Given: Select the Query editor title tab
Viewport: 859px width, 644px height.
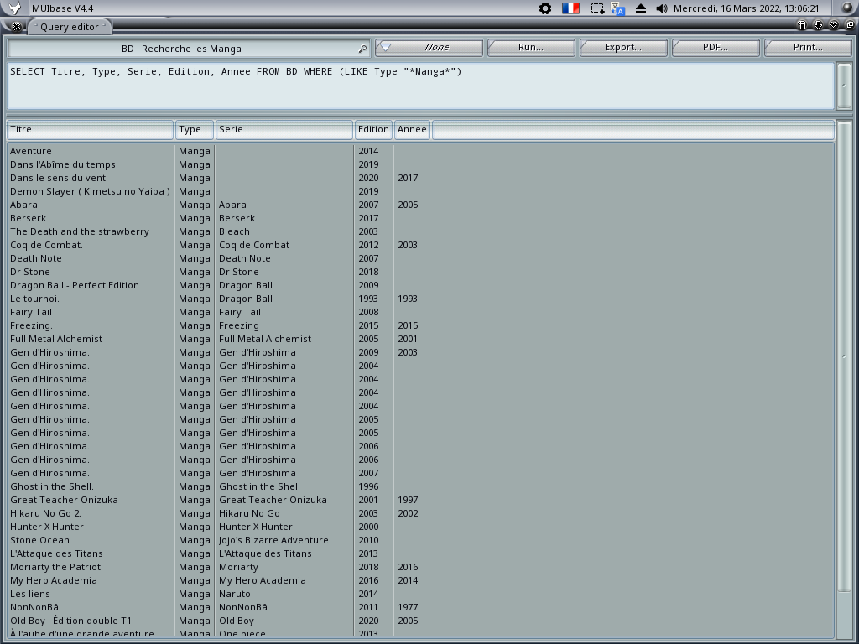Looking at the screenshot, I should (x=70, y=27).
